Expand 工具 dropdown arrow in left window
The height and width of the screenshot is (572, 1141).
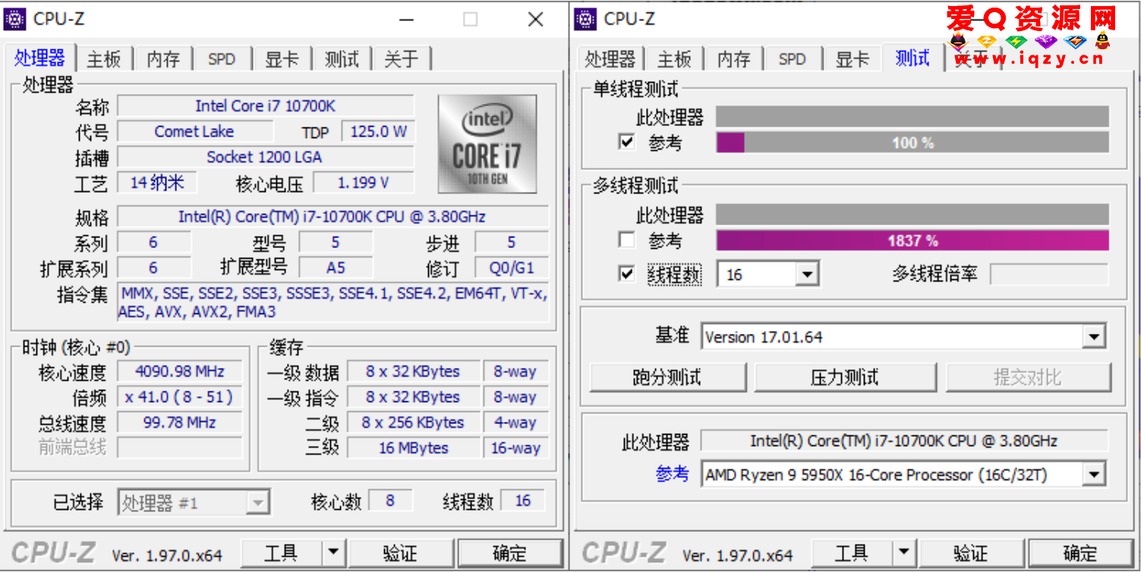[x=333, y=553]
